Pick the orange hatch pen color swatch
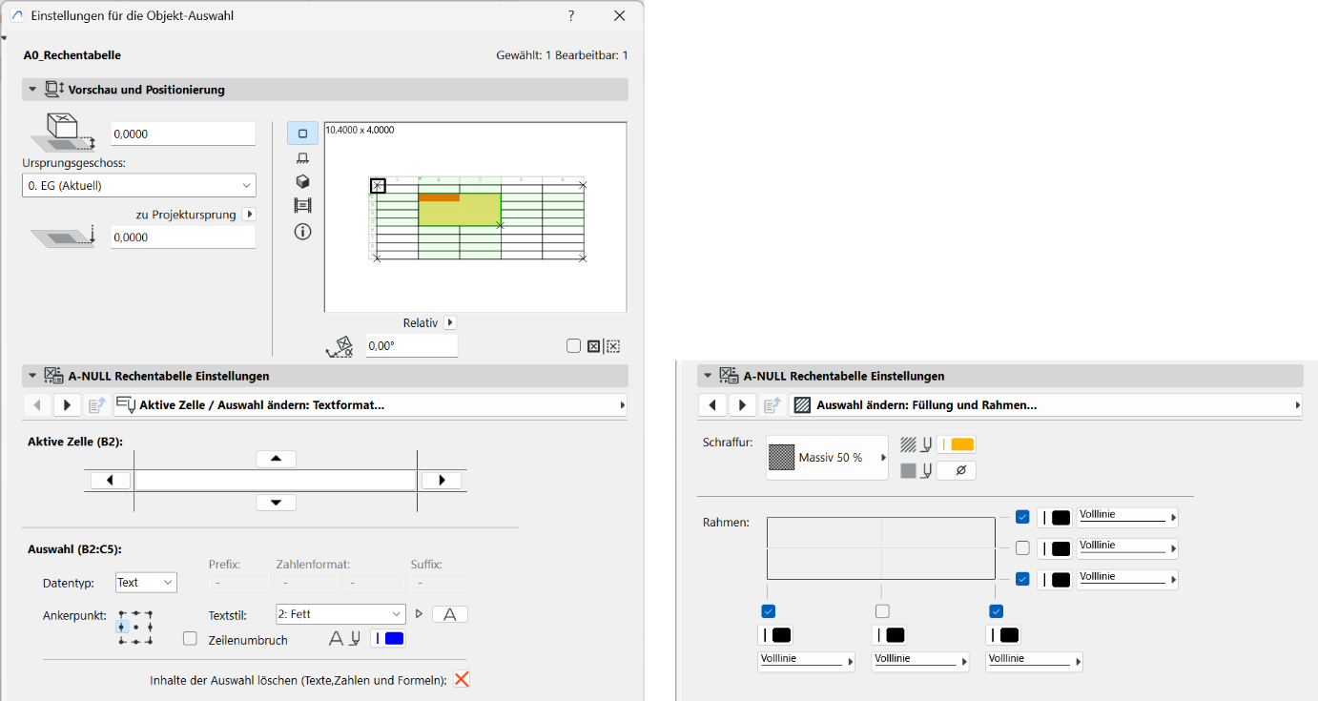The width and height of the screenshot is (1318, 701). [x=957, y=444]
